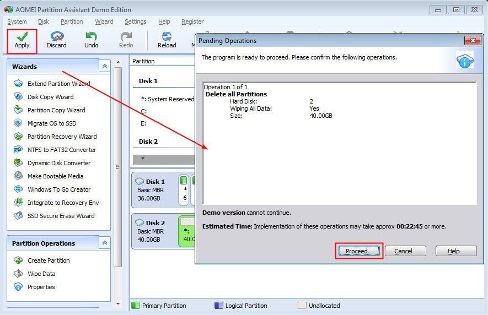488x315 pixels.
Task: Click the Disk 1 drive icon in disk map
Action: [x=140, y=181]
